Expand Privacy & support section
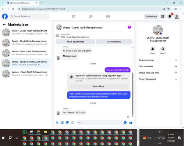The image size is (184, 146). 158,79
